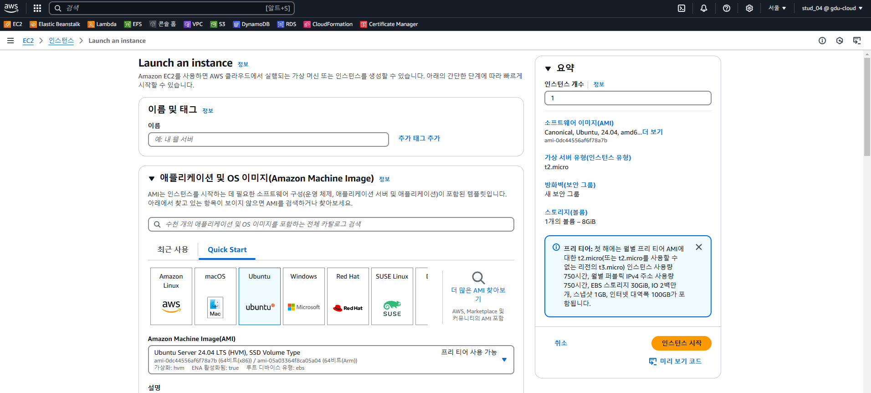Screen dimensions: 871x393
Task: Go to EC2 breadcrumb link
Action: 28,41
